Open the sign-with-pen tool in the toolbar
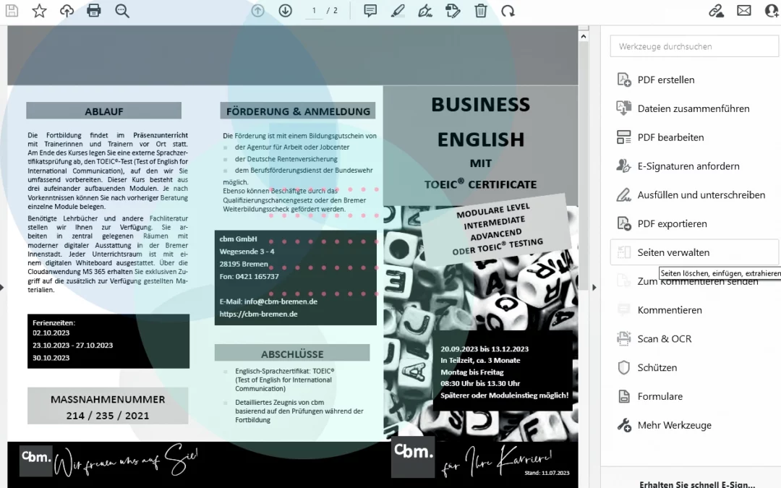Screen dimensions: 781x488 click(x=425, y=11)
